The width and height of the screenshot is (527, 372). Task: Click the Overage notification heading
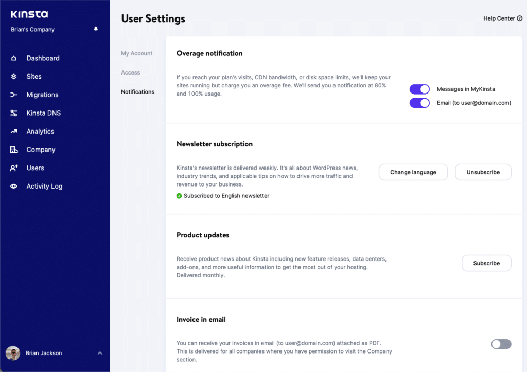pyautogui.click(x=209, y=53)
